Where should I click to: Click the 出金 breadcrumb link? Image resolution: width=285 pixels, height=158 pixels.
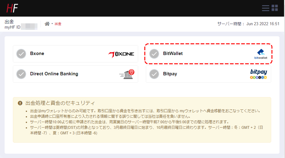click(58, 24)
